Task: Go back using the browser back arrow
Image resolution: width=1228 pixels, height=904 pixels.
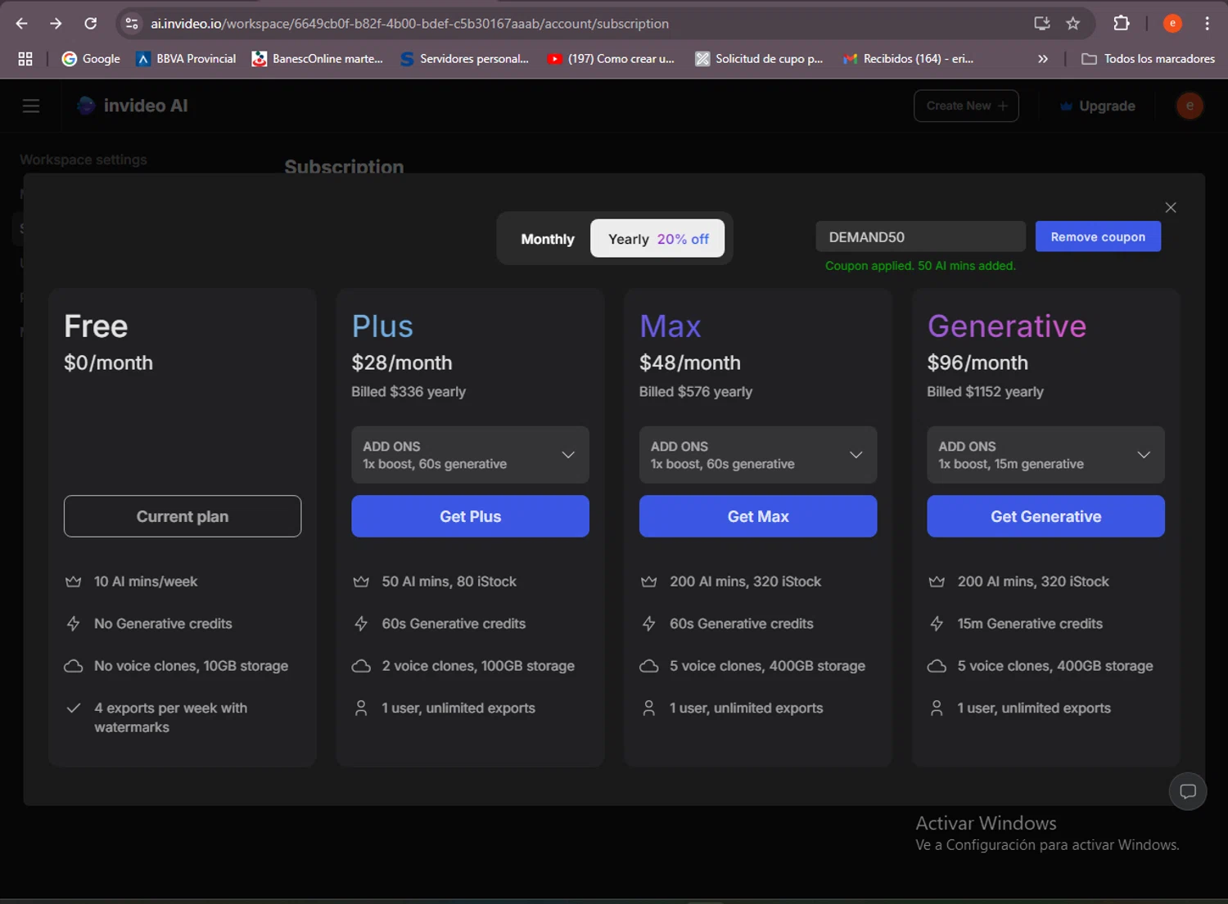Action: (22, 24)
